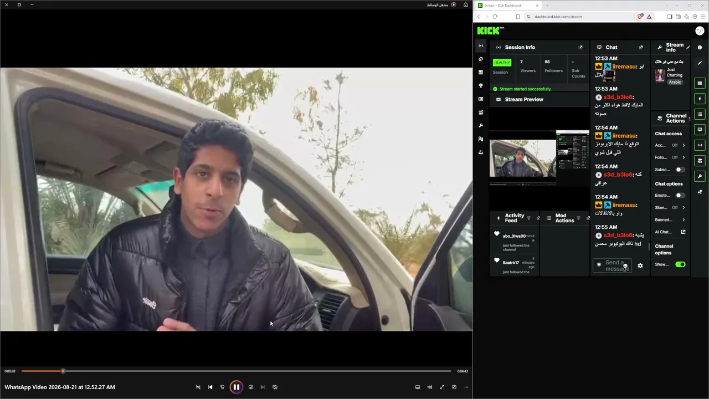Seek along the video progress bar
The width and height of the screenshot is (709, 399).
[236, 371]
